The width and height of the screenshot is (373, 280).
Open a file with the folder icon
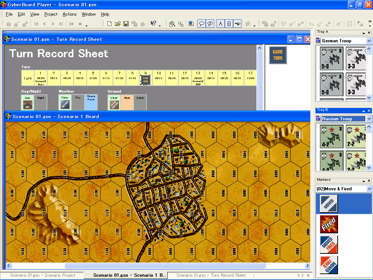[118, 24]
